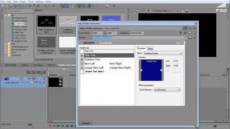Screen dimensions: 230x129
Task: Click the About link in Credit Roll header
Action: 179,43
